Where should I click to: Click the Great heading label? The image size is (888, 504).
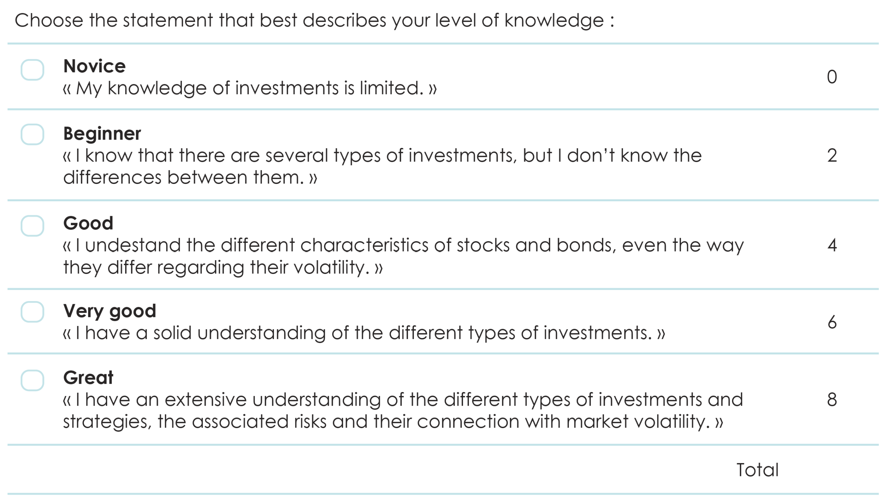point(88,377)
